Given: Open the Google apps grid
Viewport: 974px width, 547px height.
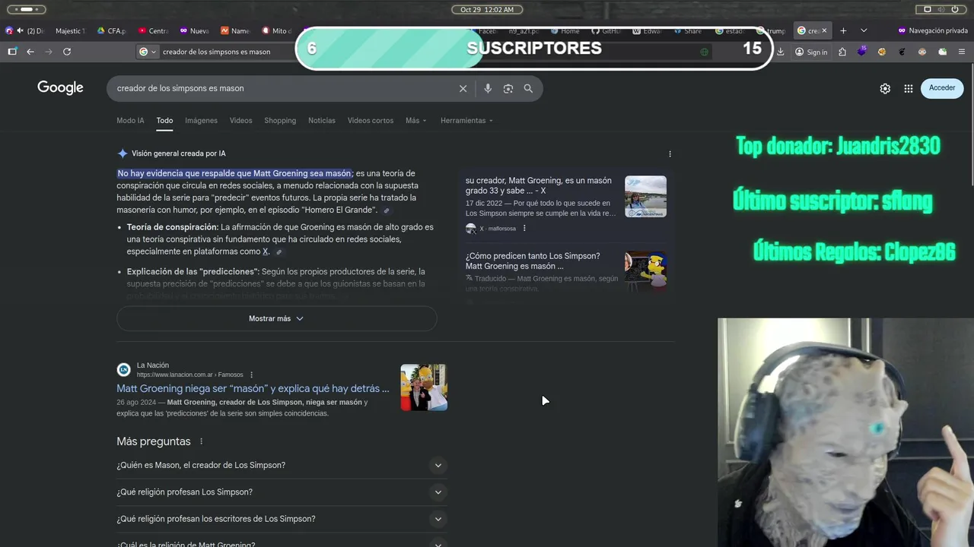Looking at the screenshot, I should pyautogui.click(x=909, y=88).
